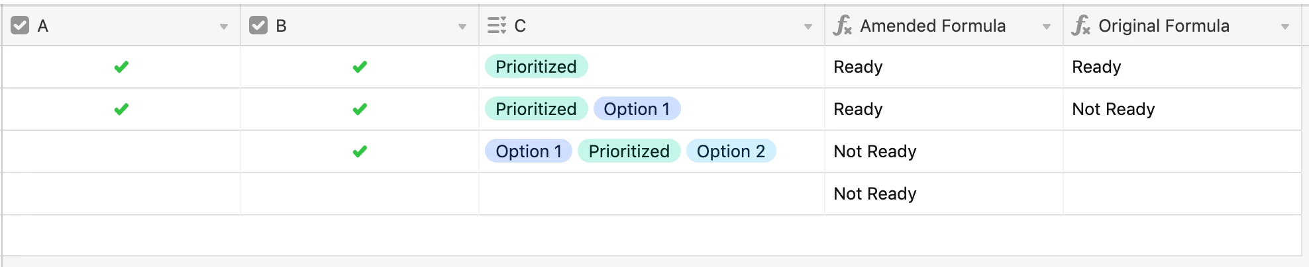Open the dropdown arrow for column B
Screen dimensions: 1309x267
(462, 26)
